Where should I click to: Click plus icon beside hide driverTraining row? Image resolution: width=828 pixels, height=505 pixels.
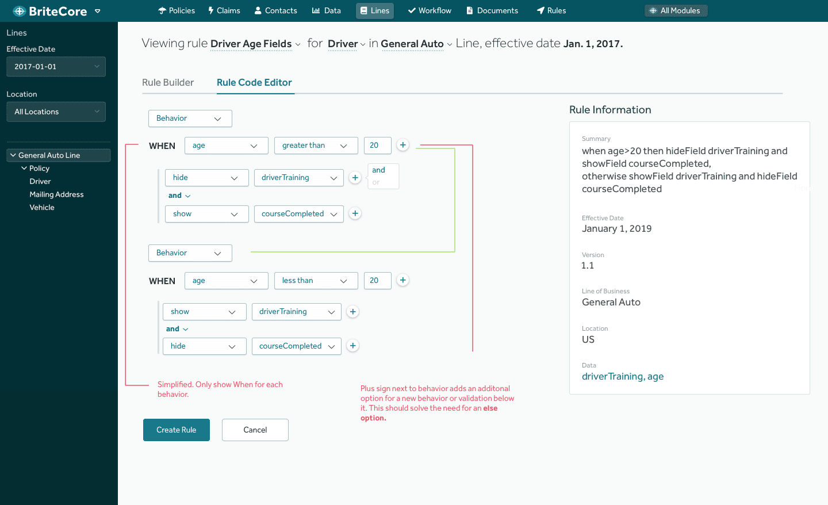click(355, 178)
